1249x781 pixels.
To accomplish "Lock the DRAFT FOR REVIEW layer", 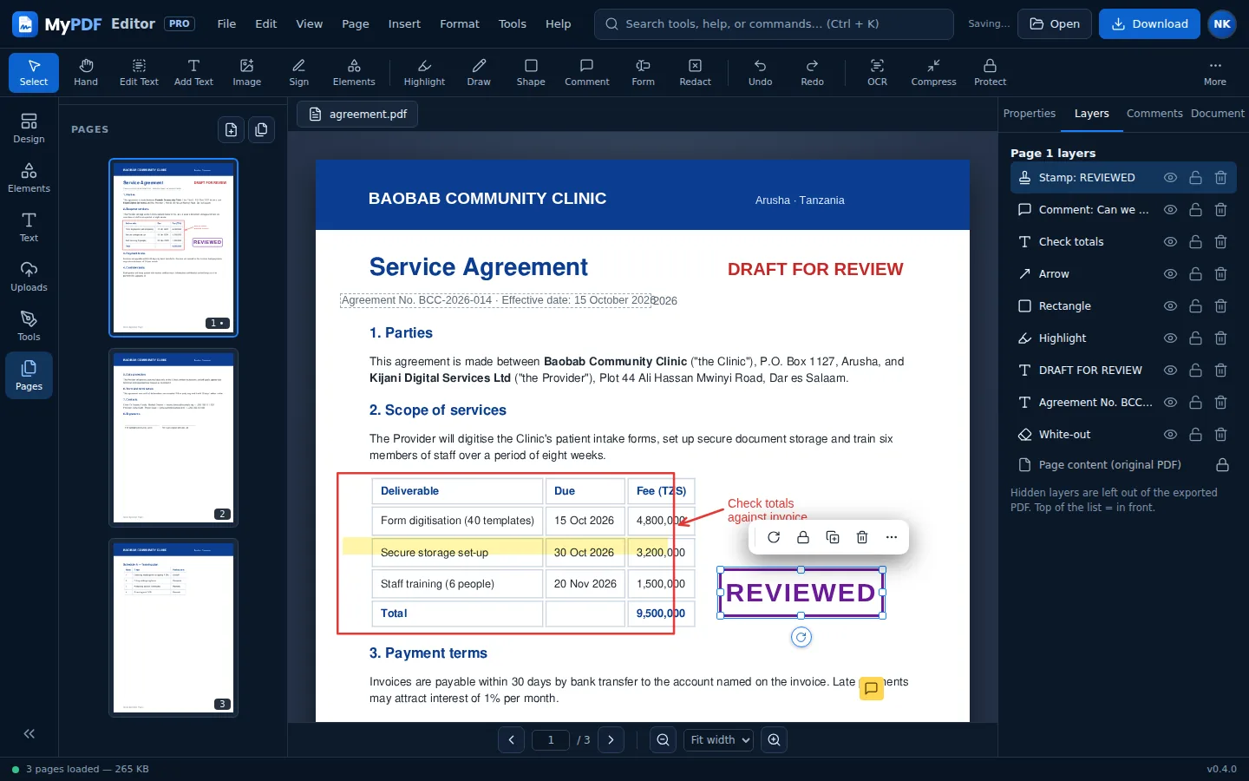I will [x=1195, y=371].
